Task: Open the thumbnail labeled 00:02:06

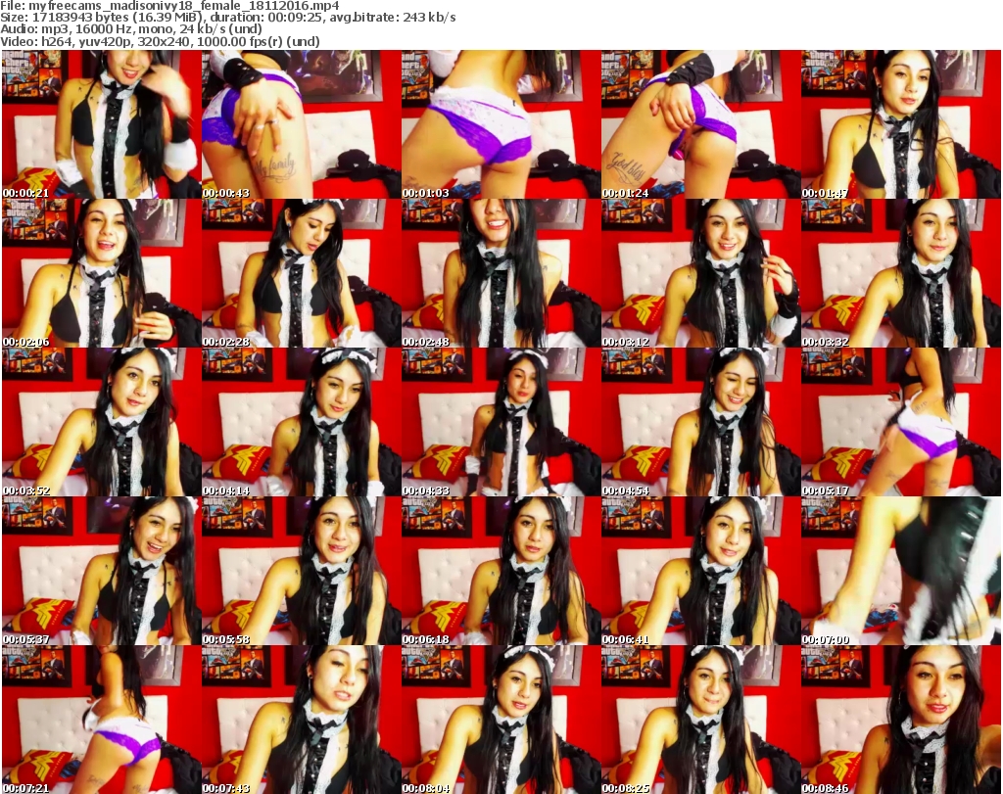Action: coord(100,273)
